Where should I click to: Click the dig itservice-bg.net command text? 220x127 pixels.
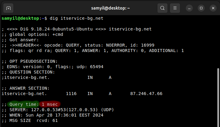tap(77, 18)
